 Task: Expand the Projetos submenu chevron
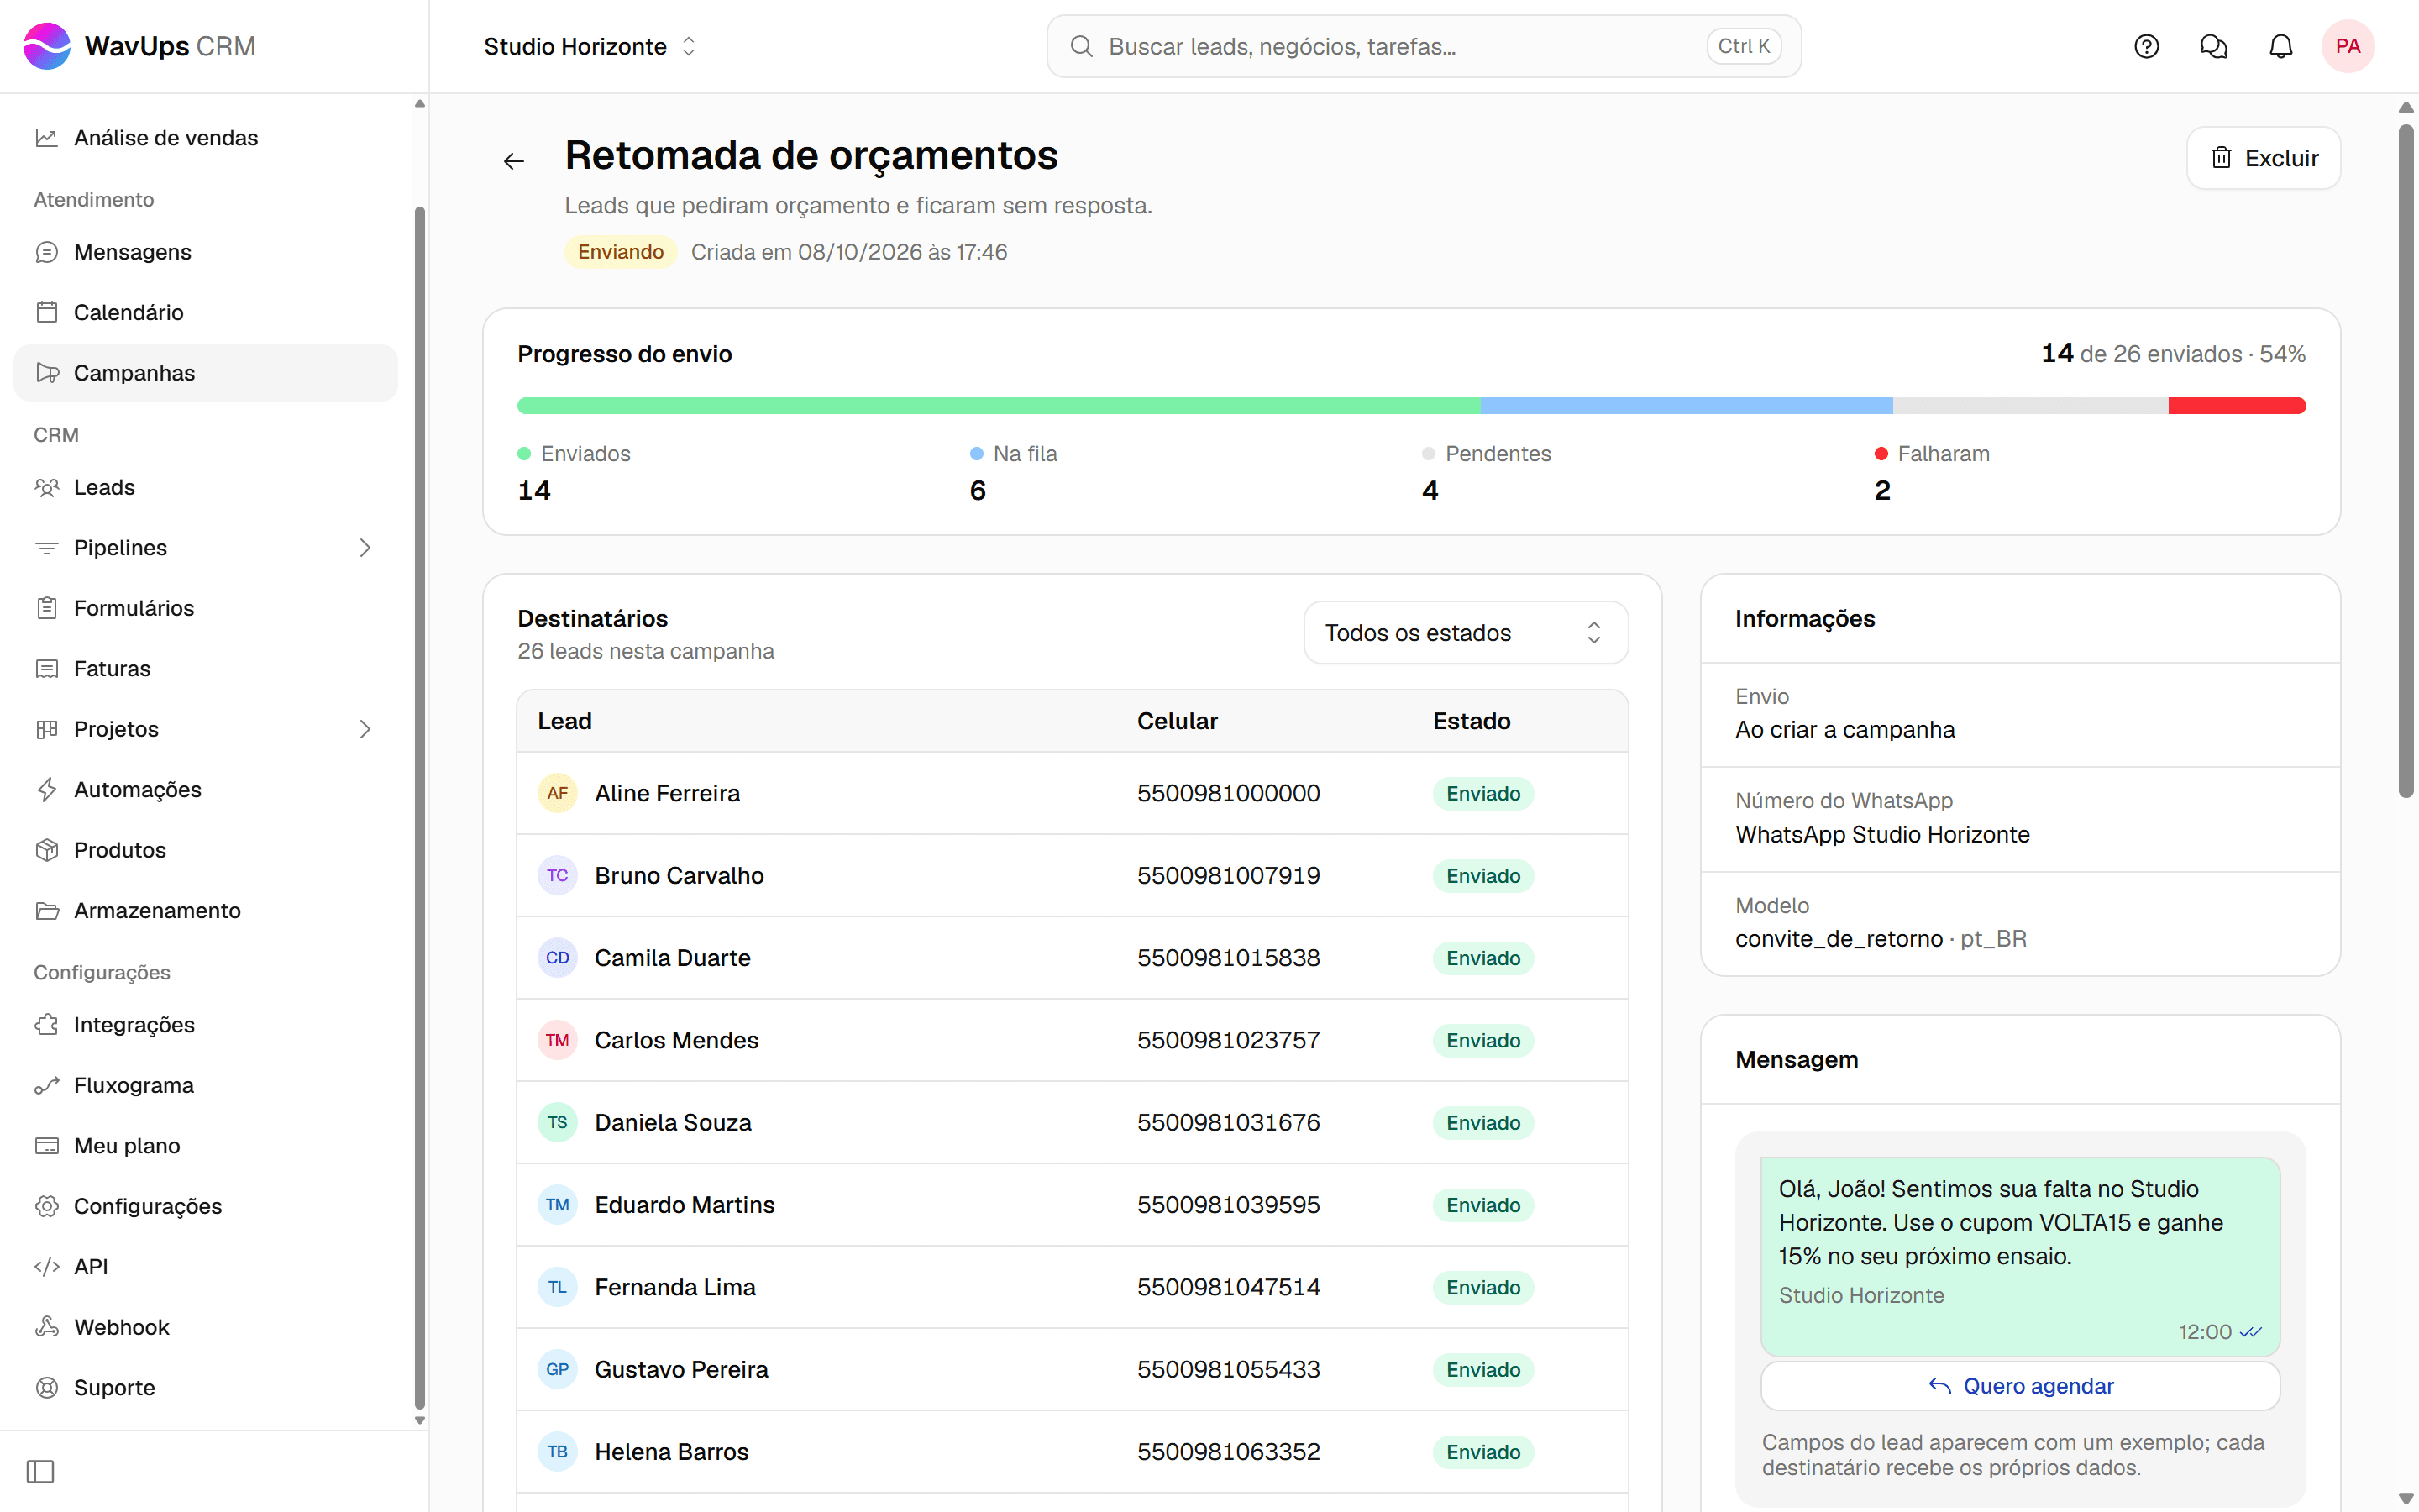pyautogui.click(x=365, y=729)
